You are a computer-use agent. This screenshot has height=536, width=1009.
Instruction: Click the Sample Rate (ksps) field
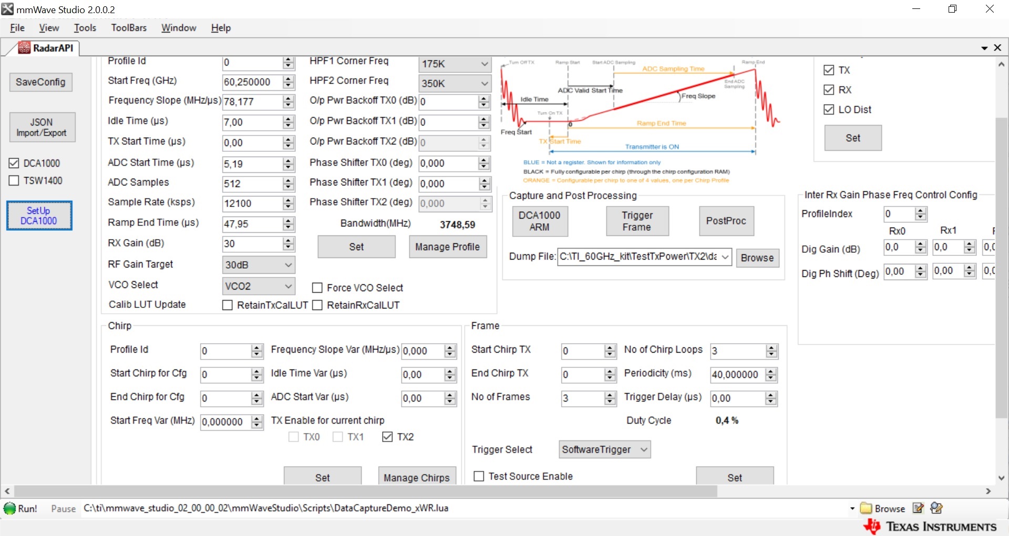[252, 204]
